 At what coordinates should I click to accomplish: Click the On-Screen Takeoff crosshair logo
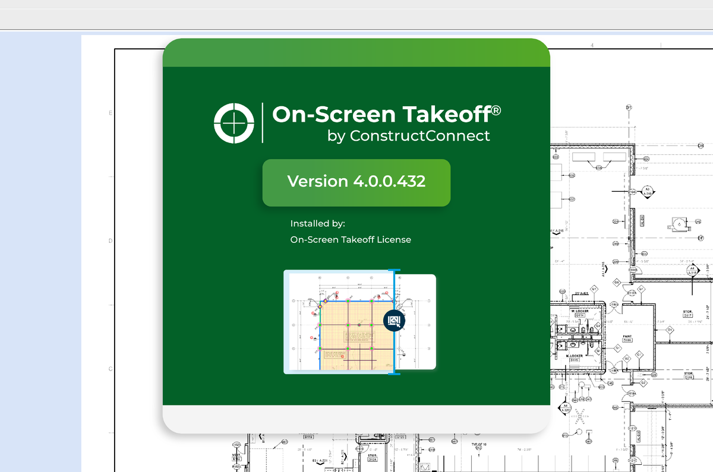click(234, 123)
